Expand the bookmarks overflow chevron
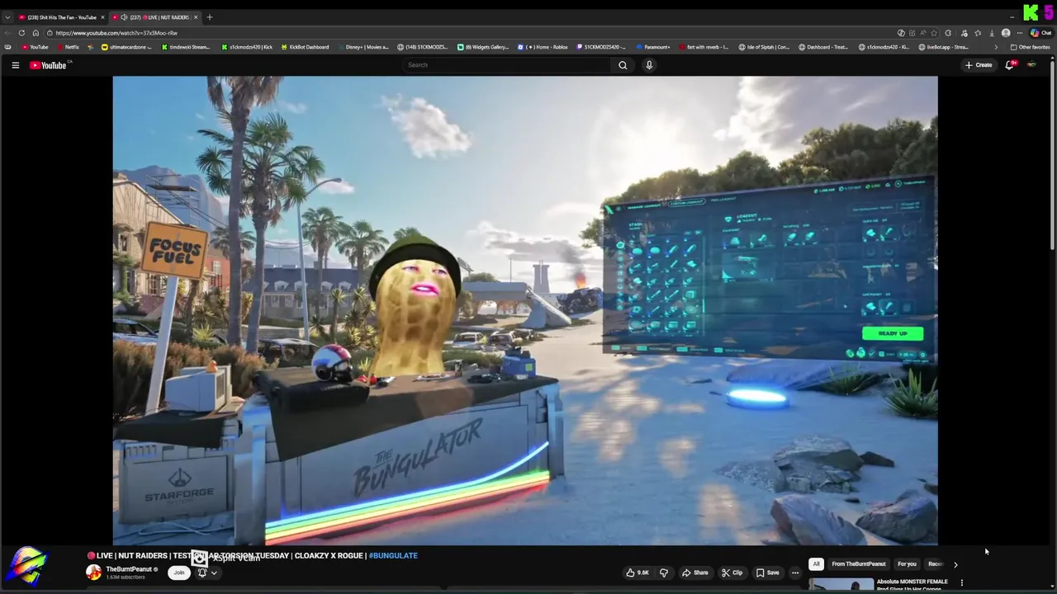The width and height of the screenshot is (1057, 594). tap(996, 47)
